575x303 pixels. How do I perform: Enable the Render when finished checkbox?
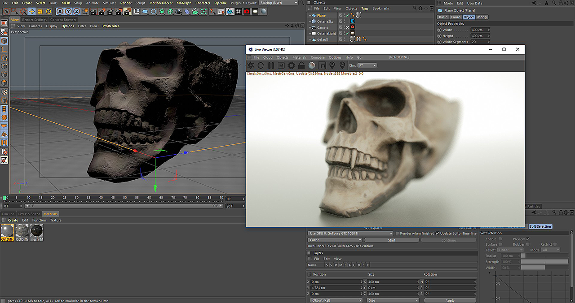pyautogui.click(x=397, y=234)
